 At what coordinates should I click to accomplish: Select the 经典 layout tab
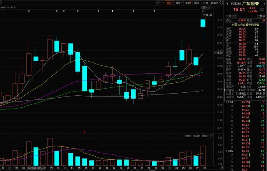[206, 3]
